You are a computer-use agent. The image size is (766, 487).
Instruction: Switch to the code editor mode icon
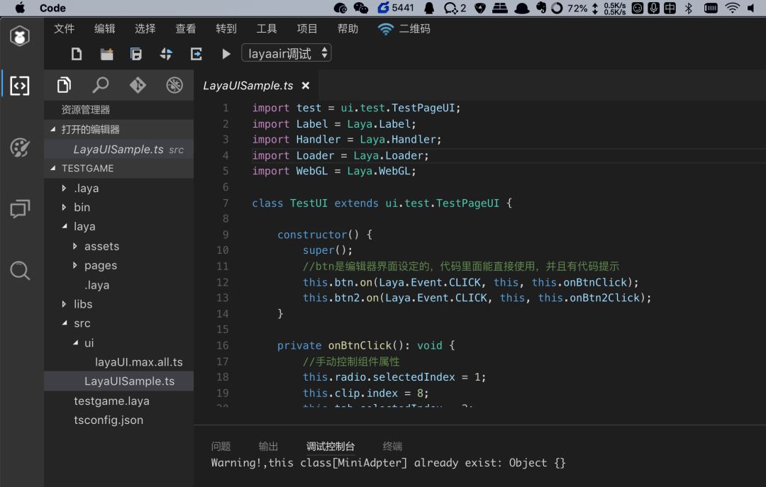point(20,86)
